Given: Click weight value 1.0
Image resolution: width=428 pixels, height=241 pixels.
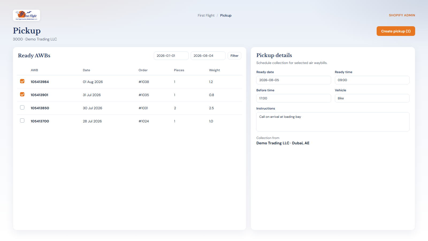Looking at the screenshot, I should coord(211,121).
